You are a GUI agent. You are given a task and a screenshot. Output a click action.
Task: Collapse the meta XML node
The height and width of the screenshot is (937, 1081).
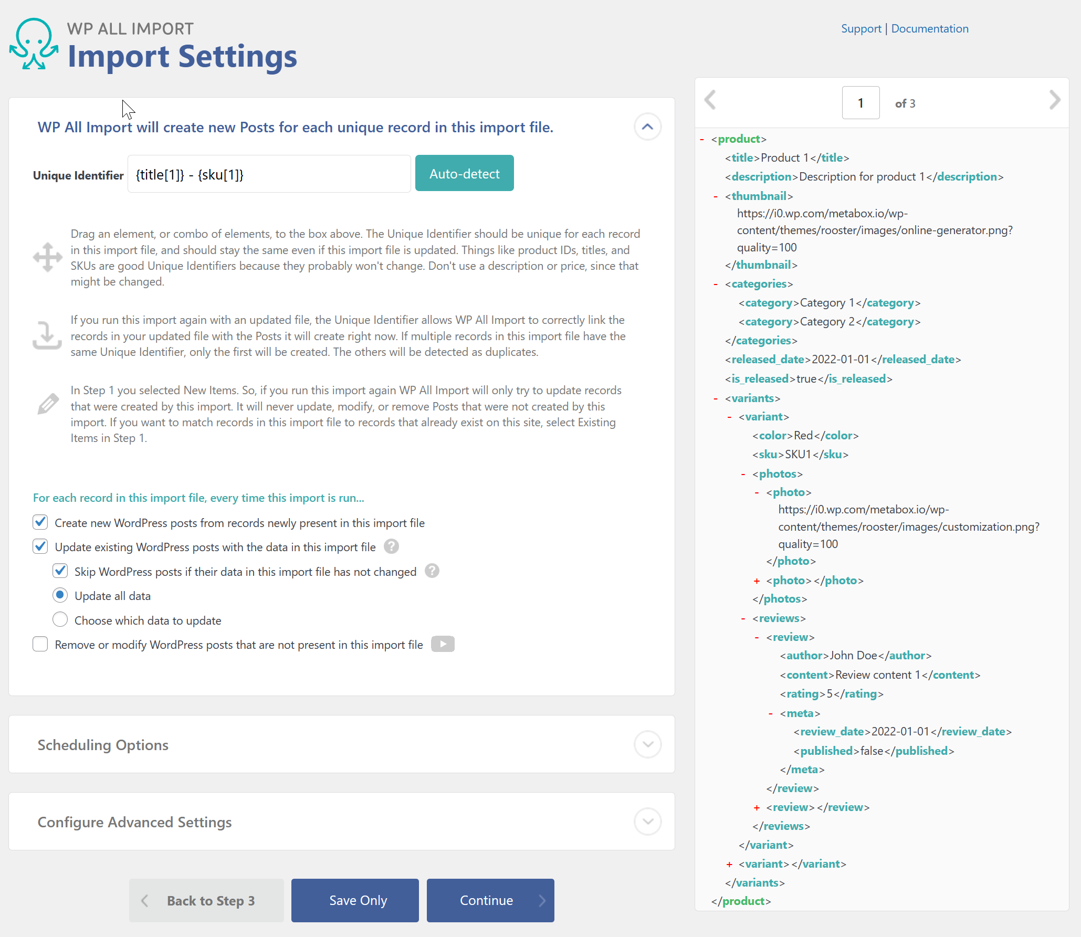pos(770,713)
